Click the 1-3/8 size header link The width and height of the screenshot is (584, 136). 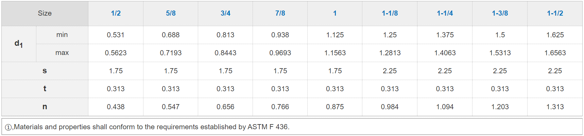(500, 13)
